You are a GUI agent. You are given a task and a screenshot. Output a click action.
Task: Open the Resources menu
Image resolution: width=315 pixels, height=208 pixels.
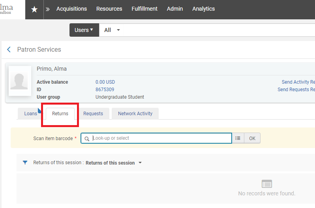pos(109,9)
